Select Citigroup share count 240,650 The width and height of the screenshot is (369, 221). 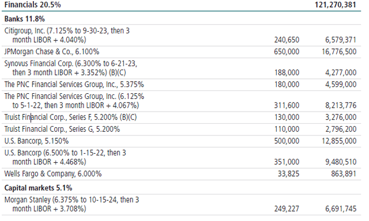click(x=287, y=40)
